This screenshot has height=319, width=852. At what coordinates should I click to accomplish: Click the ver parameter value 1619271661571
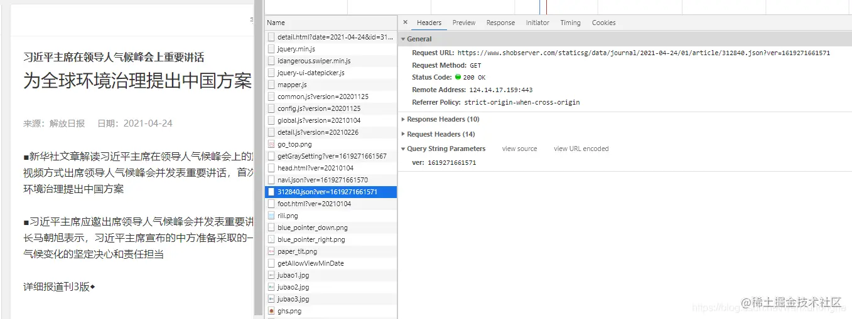pos(451,163)
